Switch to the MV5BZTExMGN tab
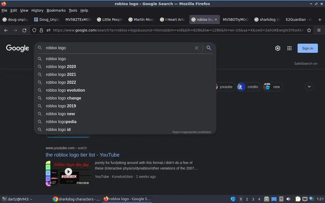The width and height of the screenshot is (325, 203). point(78,20)
